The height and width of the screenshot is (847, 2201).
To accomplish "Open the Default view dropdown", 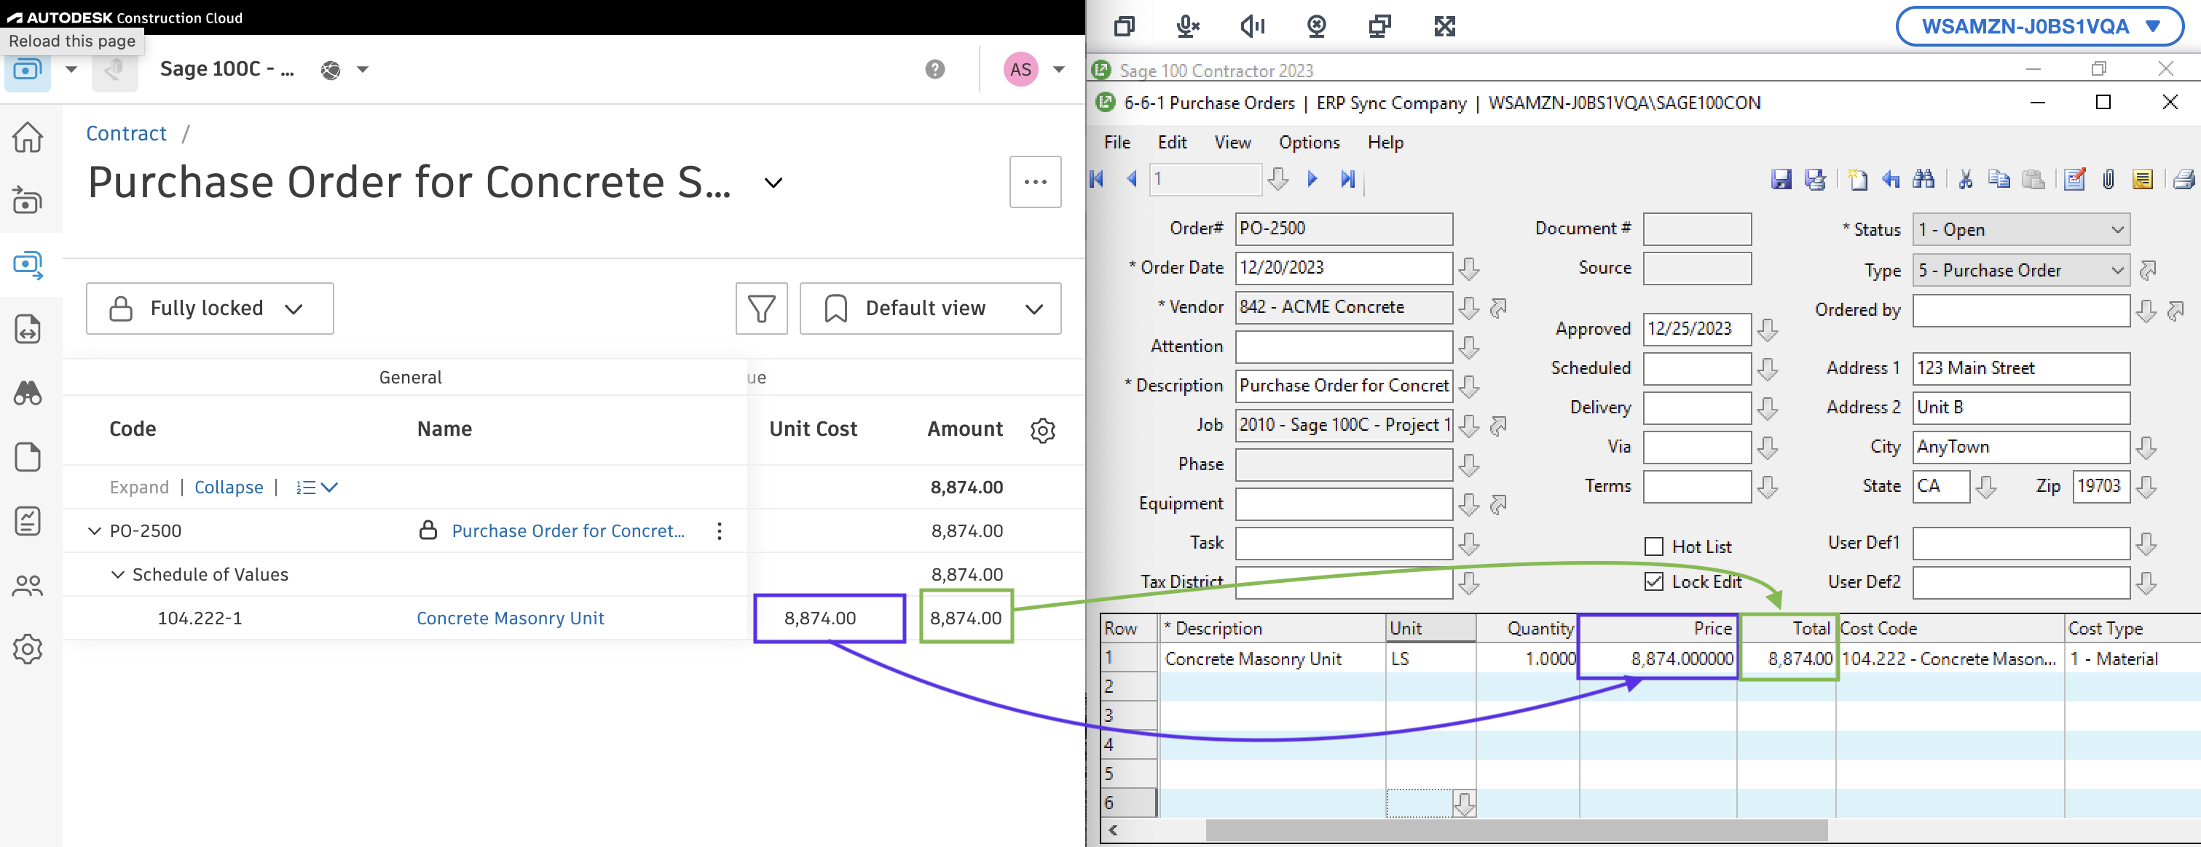I will pyautogui.click(x=931, y=309).
